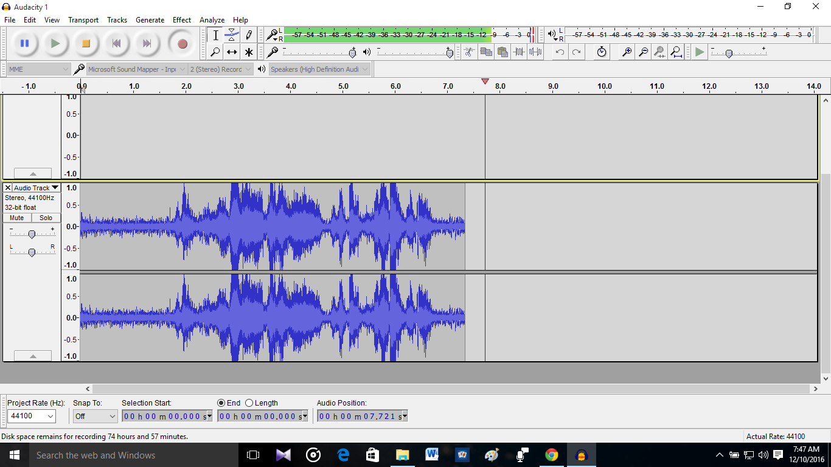The image size is (831, 467).
Task: Stop the recording with the Stop button
Action: (x=86, y=43)
